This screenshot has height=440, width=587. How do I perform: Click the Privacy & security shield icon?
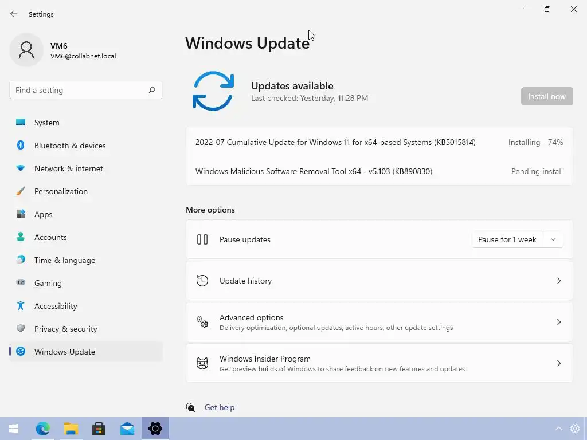[21, 328]
